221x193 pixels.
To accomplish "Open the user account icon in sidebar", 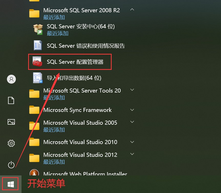I will pos(11,79).
